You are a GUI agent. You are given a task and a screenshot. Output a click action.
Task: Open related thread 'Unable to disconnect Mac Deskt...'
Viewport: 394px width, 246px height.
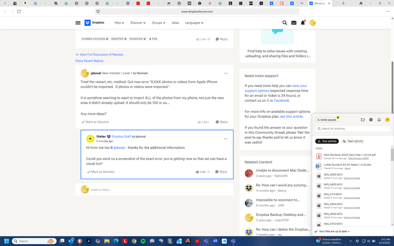[x=282, y=170]
